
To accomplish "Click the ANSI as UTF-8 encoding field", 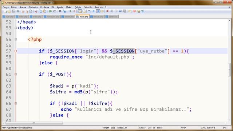I will tap(208, 128).
